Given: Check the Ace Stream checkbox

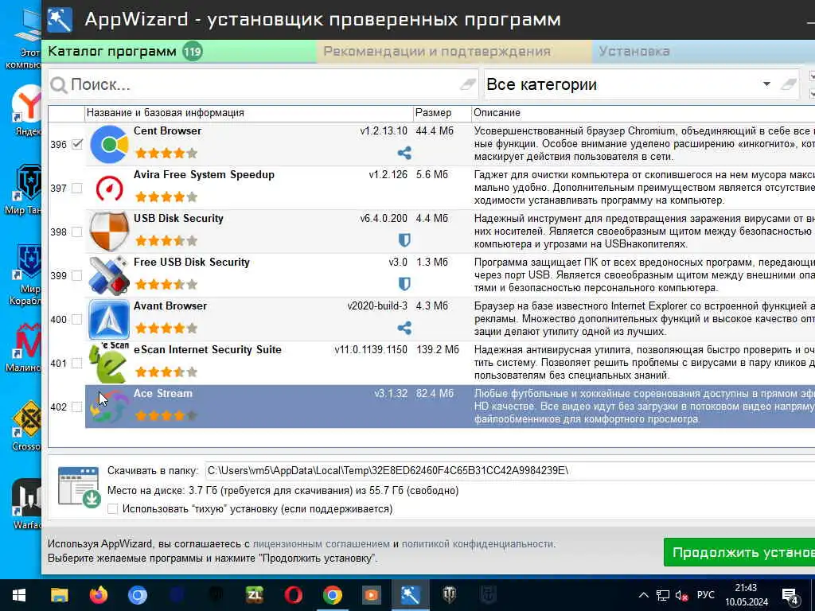Looking at the screenshot, I should click(x=77, y=407).
